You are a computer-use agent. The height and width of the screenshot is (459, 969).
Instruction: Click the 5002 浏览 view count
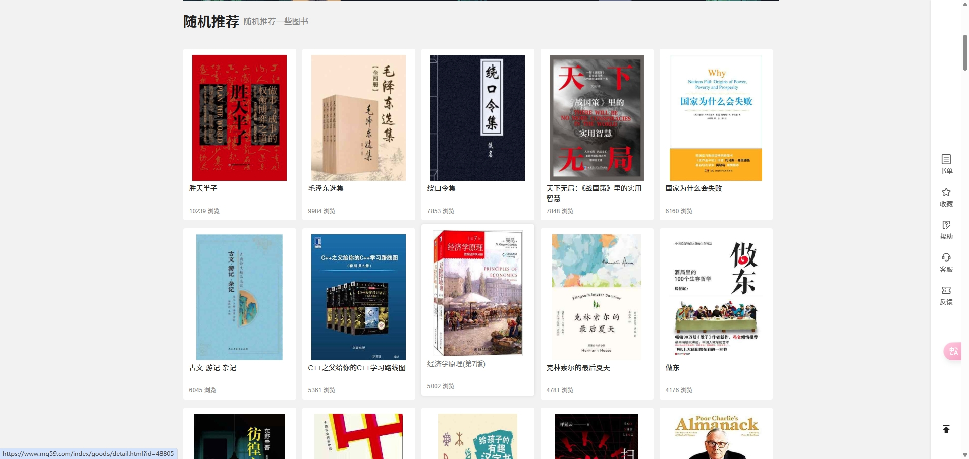[441, 386]
